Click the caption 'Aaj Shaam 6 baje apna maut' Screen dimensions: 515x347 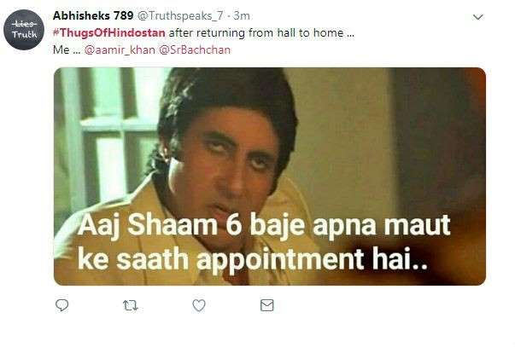coord(264,226)
